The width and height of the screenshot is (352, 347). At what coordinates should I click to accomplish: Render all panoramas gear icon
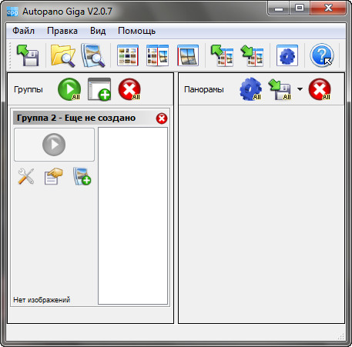250,89
